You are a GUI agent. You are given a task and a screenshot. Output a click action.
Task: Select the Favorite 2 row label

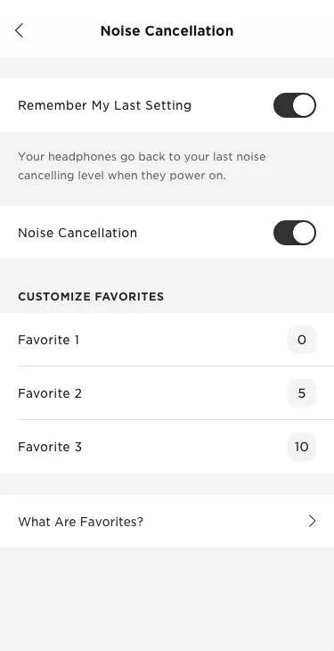[x=50, y=393]
